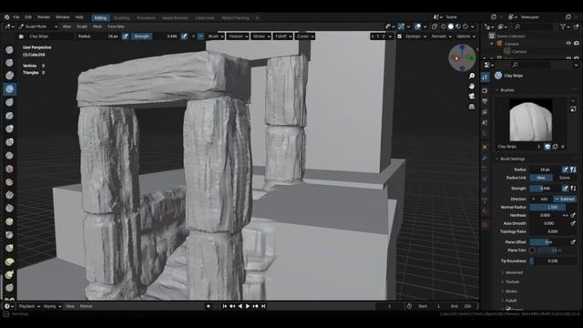This screenshot has height=328, width=583.
Task: Open the Options dropdown
Action: (465, 36)
